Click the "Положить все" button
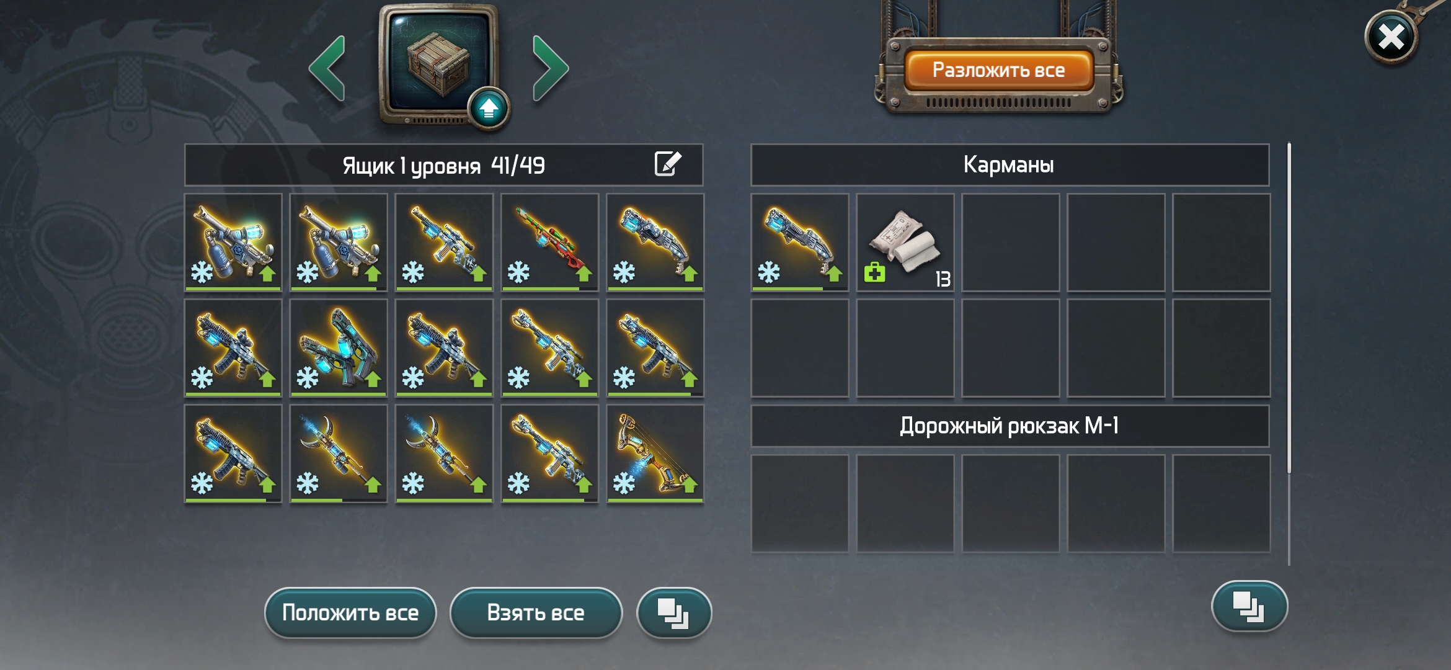This screenshot has height=670, width=1451. point(350,613)
